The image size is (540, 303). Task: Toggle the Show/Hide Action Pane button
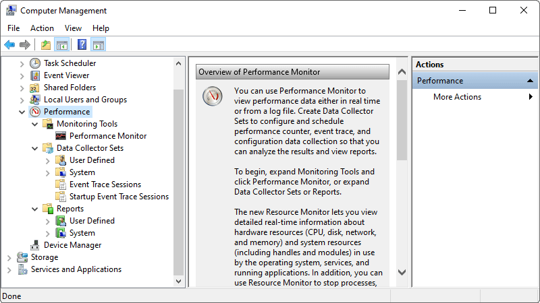[x=98, y=44]
